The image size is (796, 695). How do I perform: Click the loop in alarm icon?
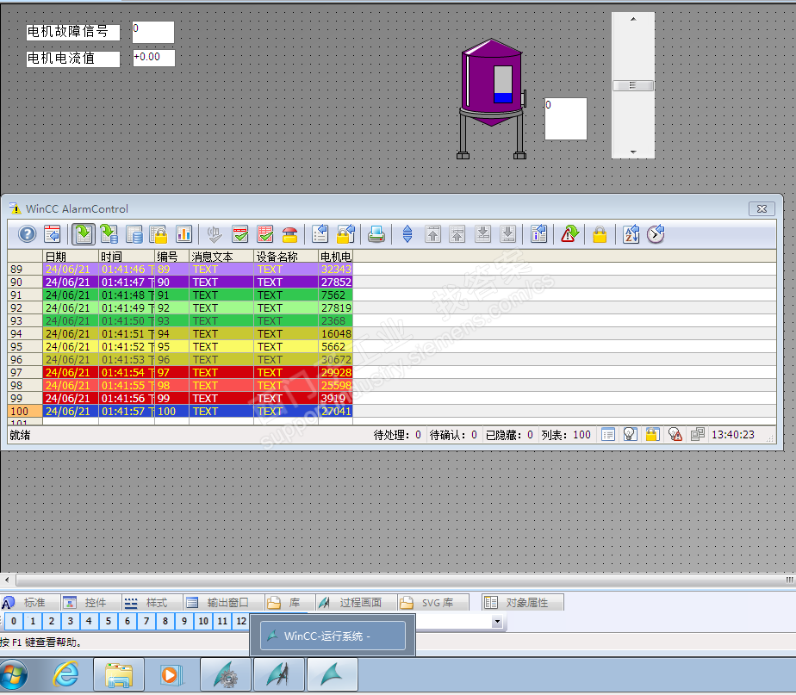point(569,234)
